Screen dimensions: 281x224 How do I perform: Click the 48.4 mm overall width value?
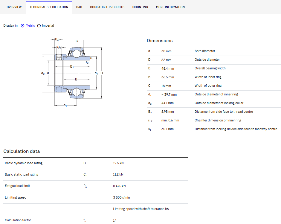[x=168, y=68]
